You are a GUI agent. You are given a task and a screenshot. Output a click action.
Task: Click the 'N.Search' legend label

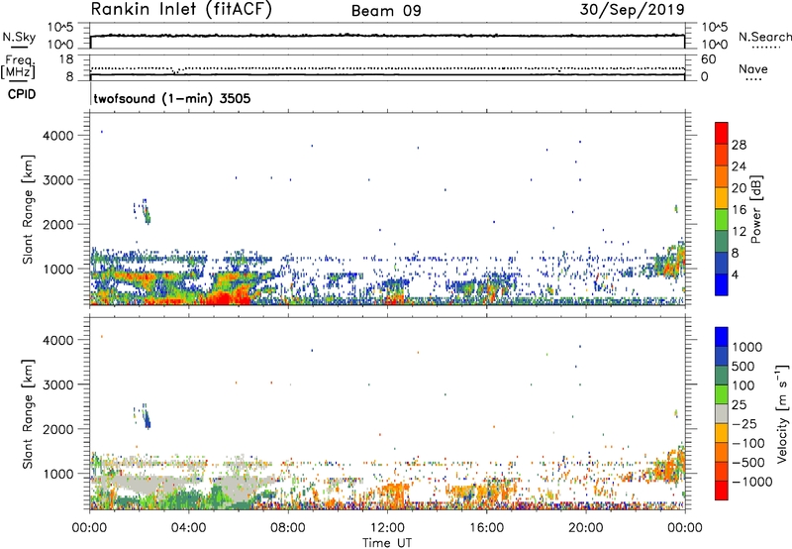(764, 37)
